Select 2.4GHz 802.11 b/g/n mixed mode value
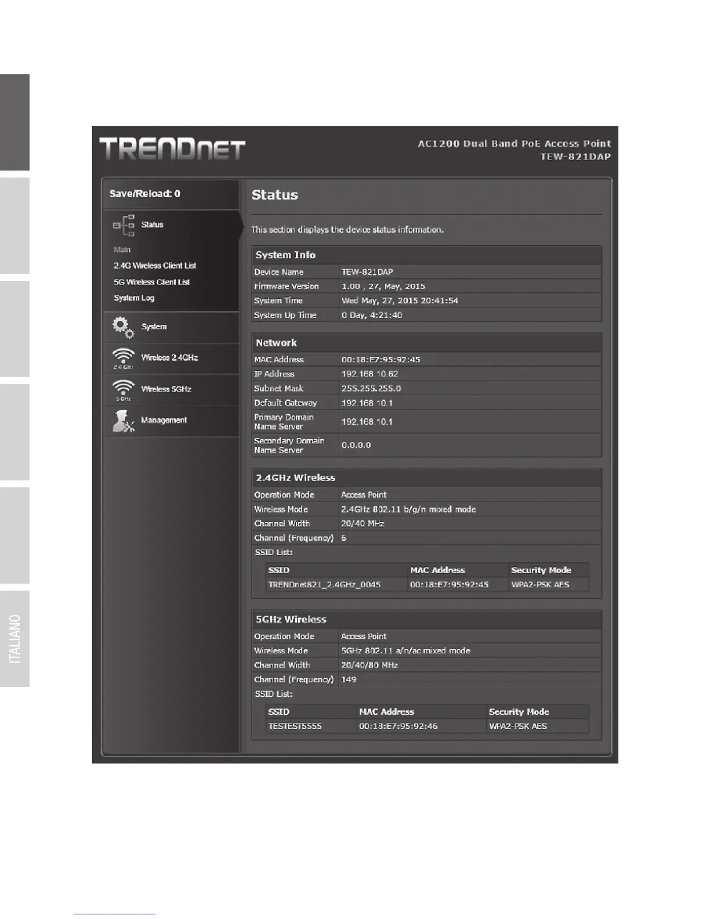The image size is (710, 919). pyautogui.click(x=408, y=509)
